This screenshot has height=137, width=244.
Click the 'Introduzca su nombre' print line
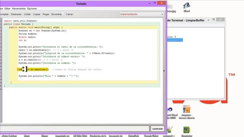click(x=47, y=63)
